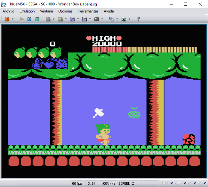The height and width of the screenshot is (187, 208).
Task: Open the Opciones menu
Action: 65,11
